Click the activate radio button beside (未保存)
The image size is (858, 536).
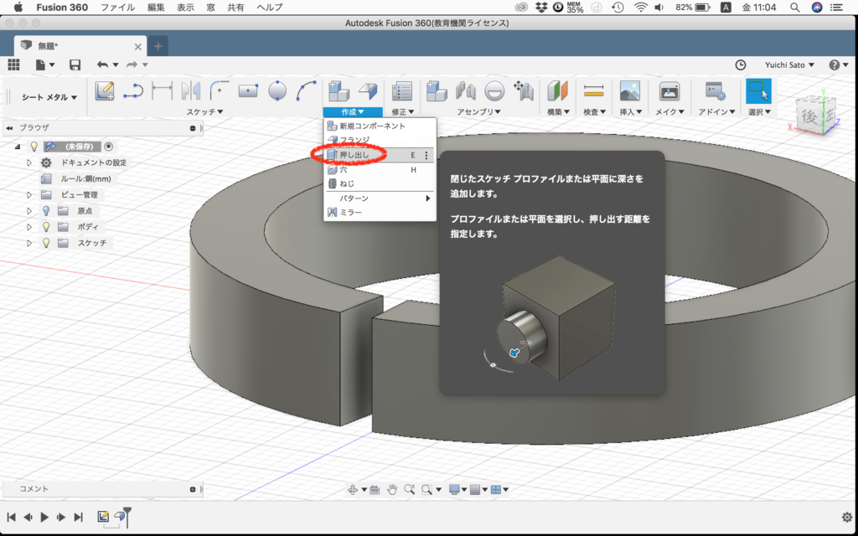click(108, 147)
